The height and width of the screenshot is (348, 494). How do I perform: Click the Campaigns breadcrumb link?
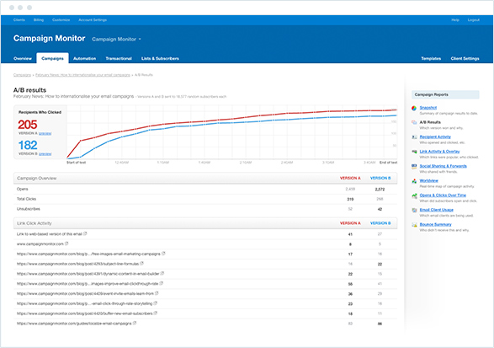[x=22, y=75]
